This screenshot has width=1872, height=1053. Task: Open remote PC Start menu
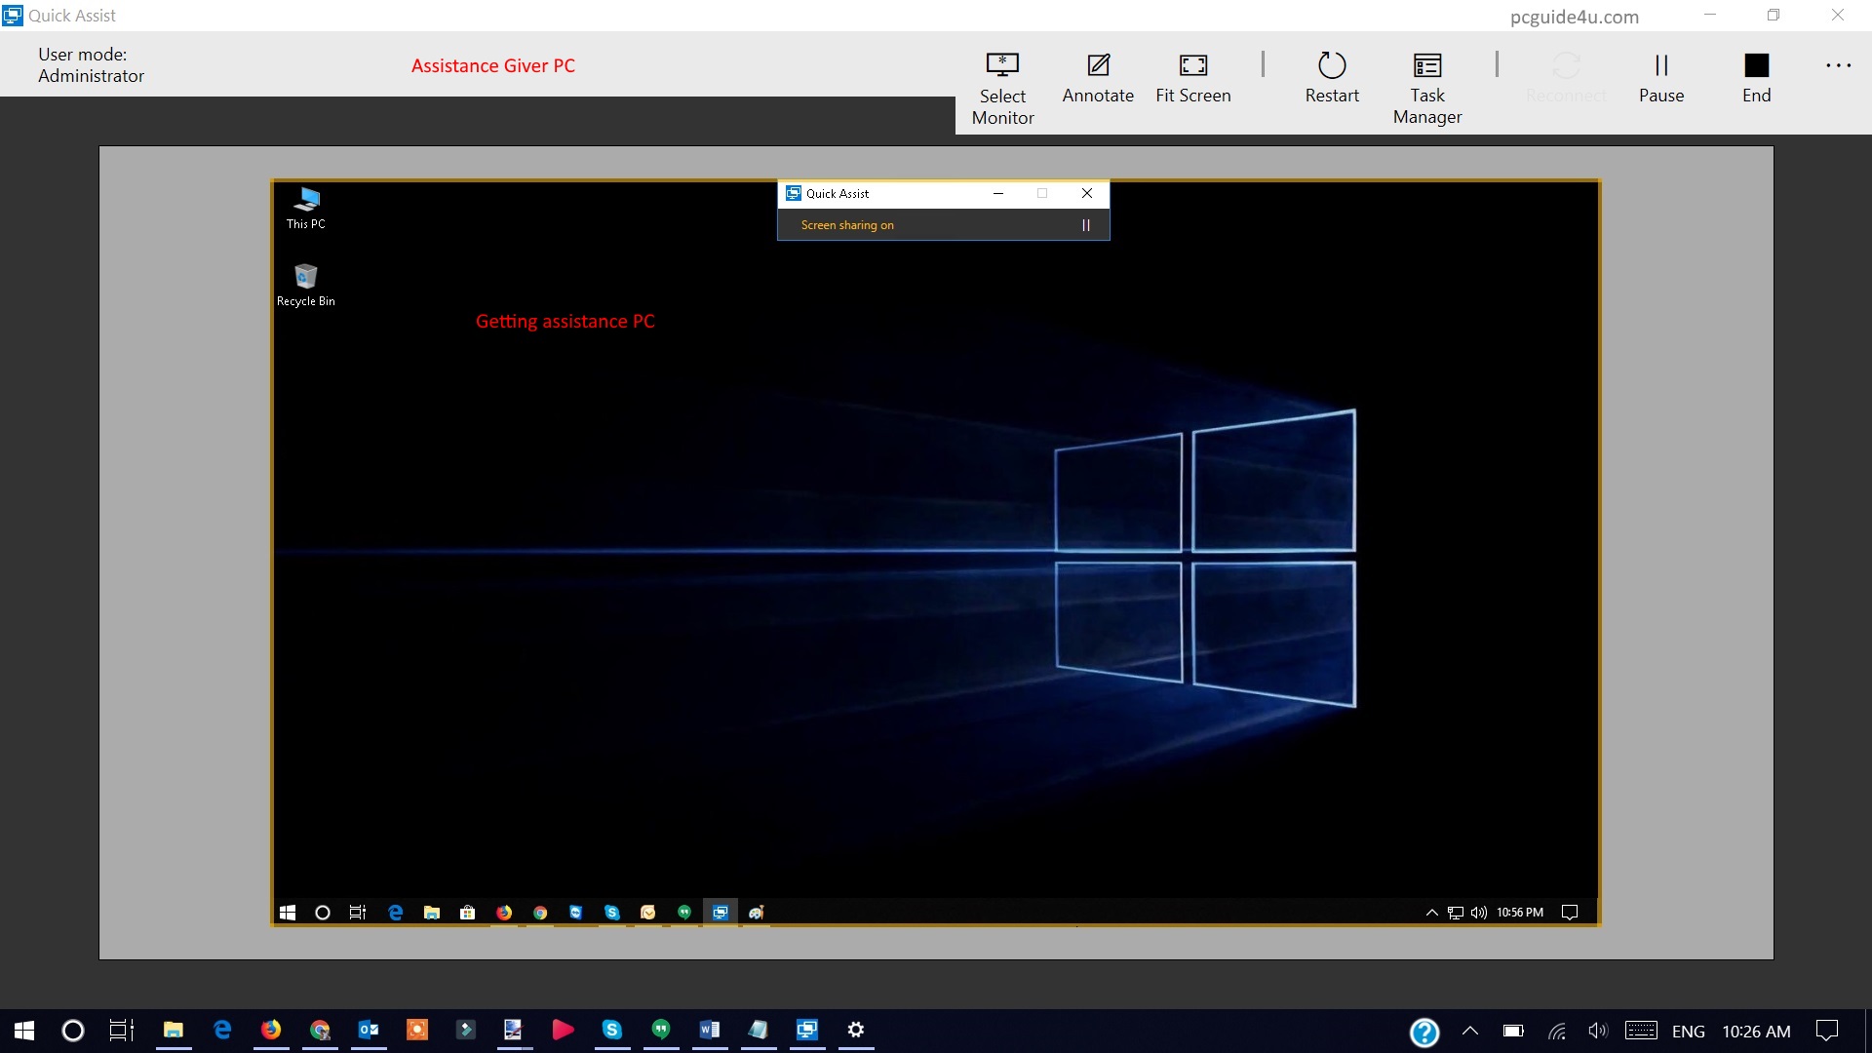[288, 913]
